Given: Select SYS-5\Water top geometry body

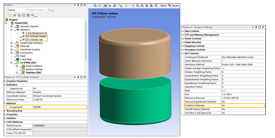Looking at the screenshot, I should (35, 39).
